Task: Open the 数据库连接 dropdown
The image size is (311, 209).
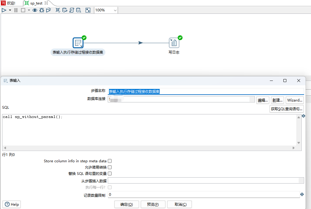Action: (252, 99)
